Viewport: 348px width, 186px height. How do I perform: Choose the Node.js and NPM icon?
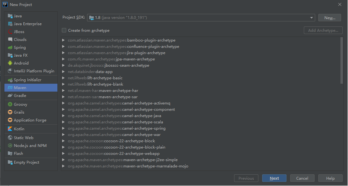[x=10, y=145]
